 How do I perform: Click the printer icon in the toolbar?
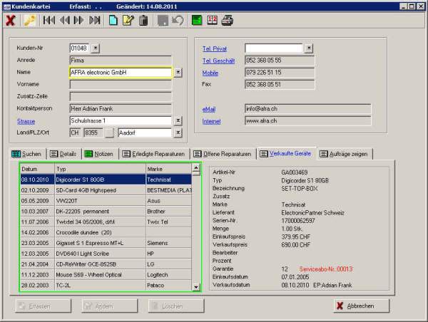coord(227,21)
